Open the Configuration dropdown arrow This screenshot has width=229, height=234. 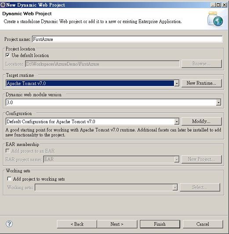pyautogui.click(x=177, y=122)
